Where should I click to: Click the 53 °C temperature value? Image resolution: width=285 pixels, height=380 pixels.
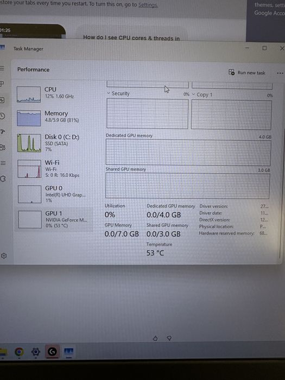[155, 253]
